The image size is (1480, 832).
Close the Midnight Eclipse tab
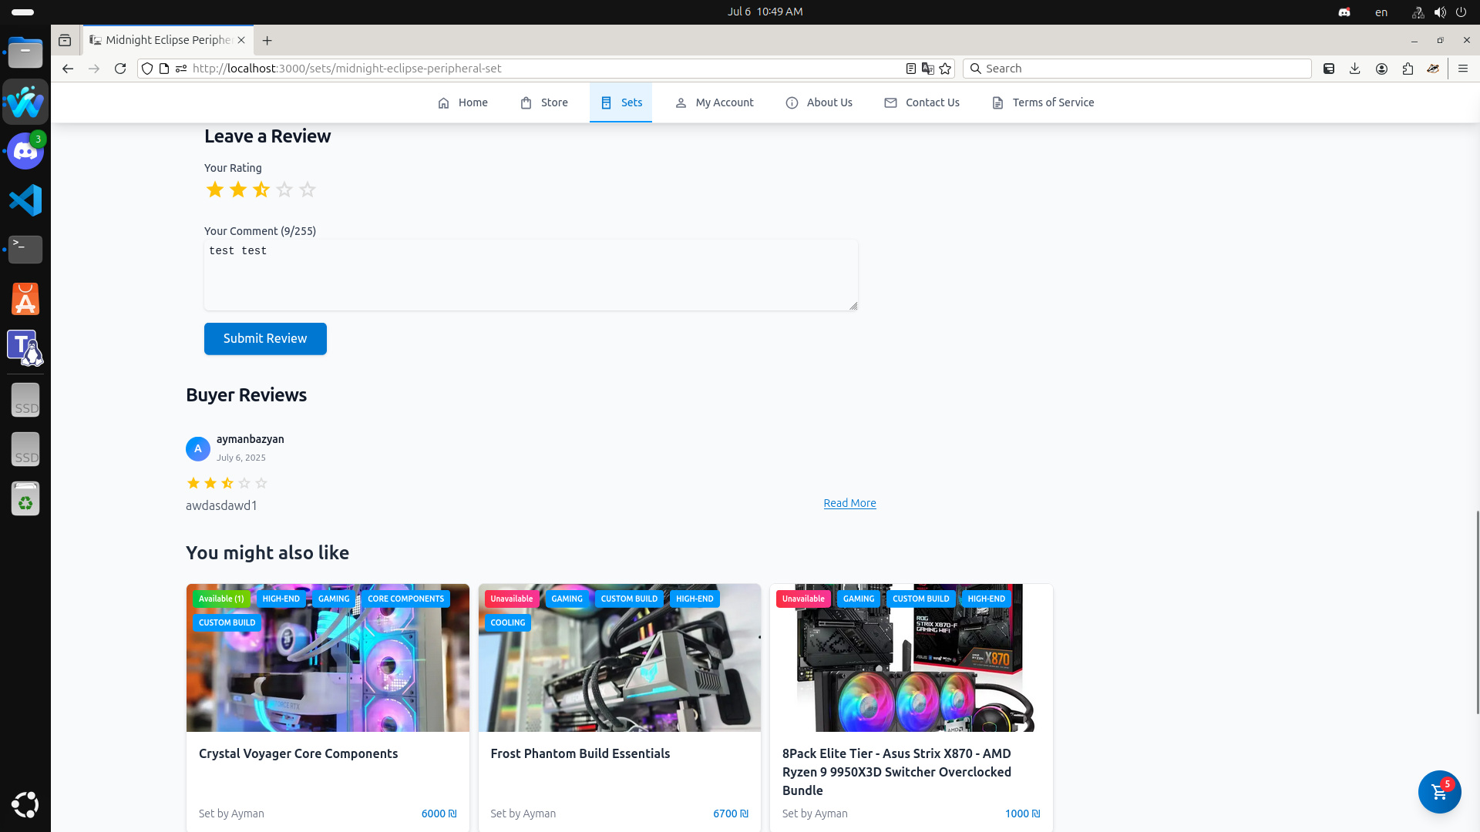click(x=241, y=40)
